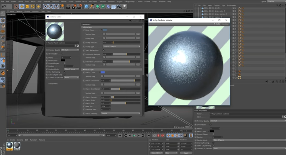Click browse button for Bump Map

click(x=138, y=38)
